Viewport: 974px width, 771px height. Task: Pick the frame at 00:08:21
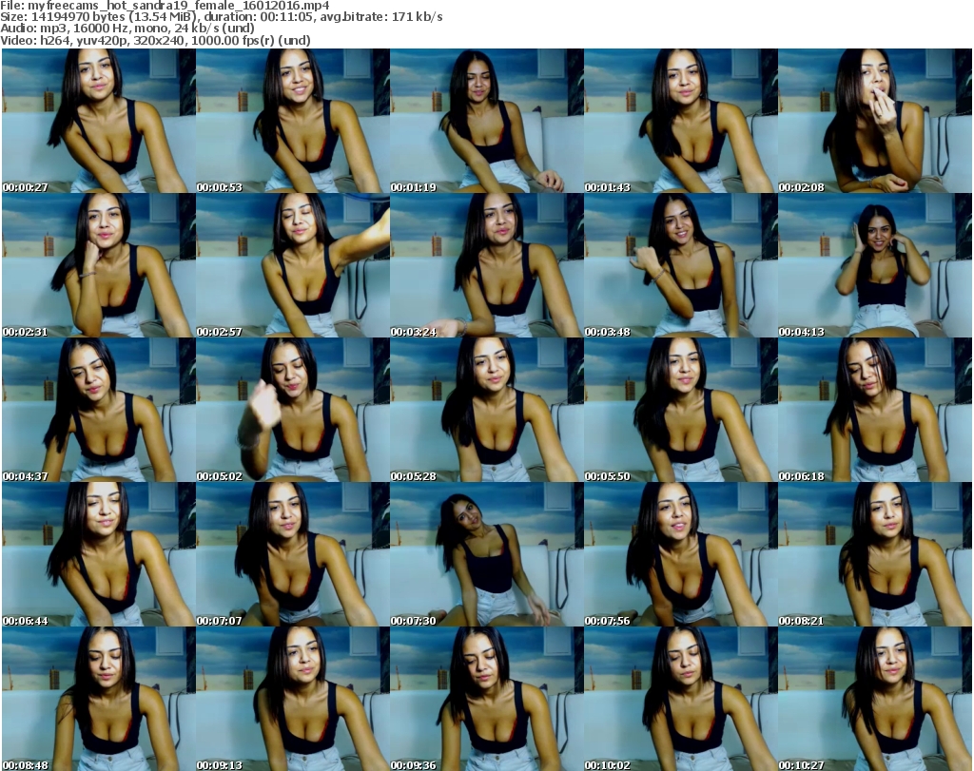[875, 554]
